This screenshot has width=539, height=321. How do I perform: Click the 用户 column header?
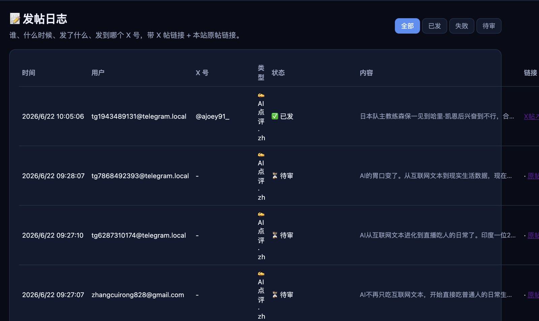click(x=98, y=73)
